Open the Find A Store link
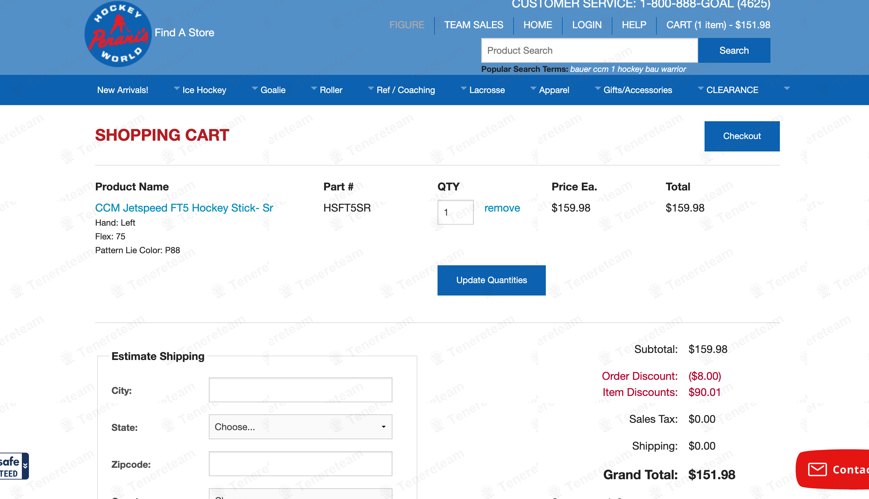 [184, 33]
